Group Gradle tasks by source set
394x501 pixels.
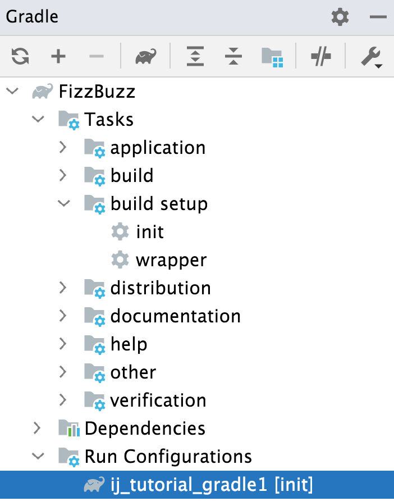click(x=272, y=56)
